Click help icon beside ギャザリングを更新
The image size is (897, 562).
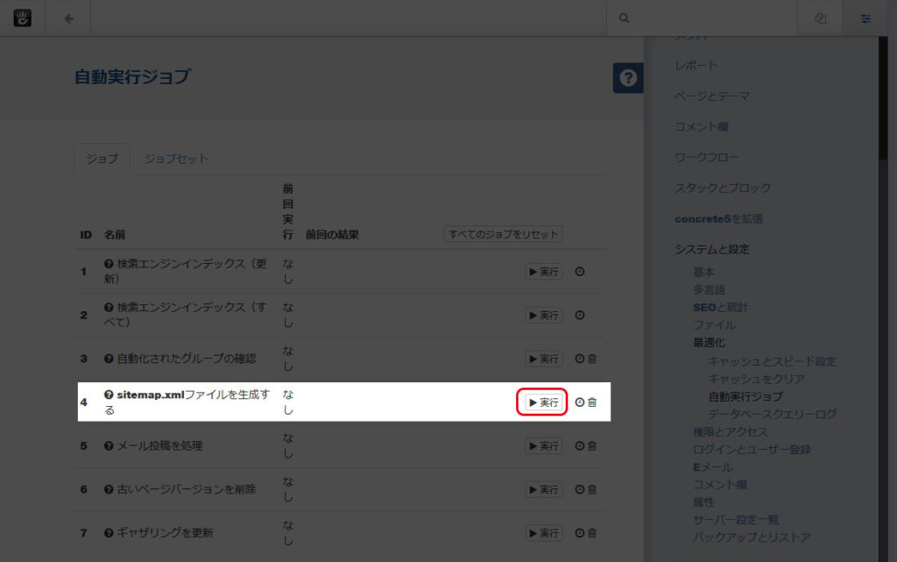coord(109,533)
